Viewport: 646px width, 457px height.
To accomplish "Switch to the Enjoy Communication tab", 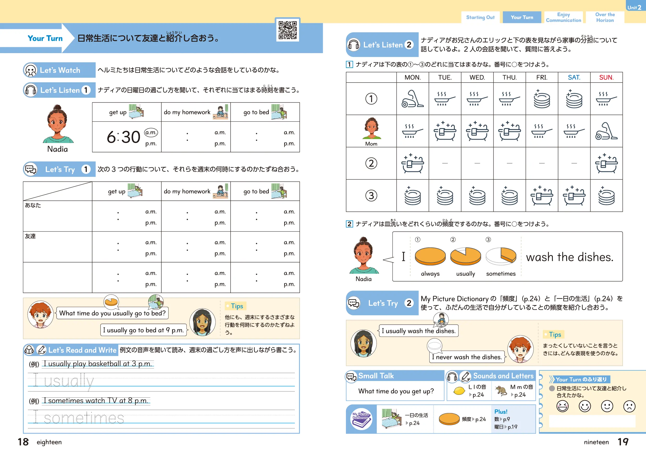I will (x=563, y=17).
